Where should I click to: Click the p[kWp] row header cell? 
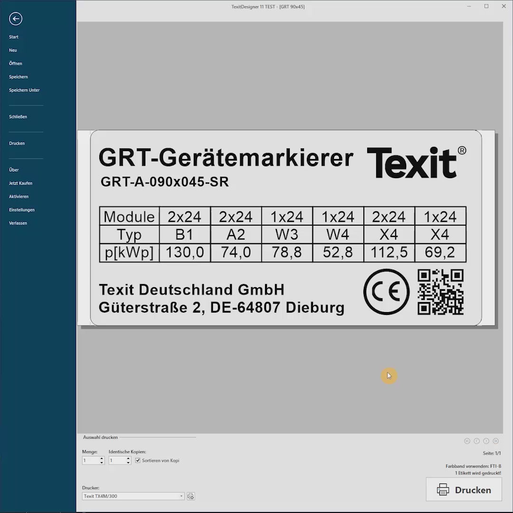pyautogui.click(x=129, y=252)
